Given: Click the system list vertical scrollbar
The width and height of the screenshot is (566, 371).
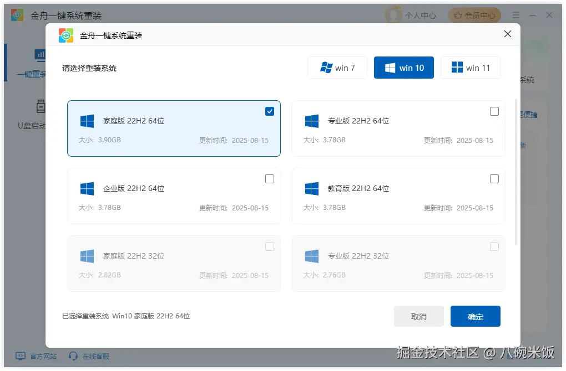Looking at the screenshot, I should point(516,172).
